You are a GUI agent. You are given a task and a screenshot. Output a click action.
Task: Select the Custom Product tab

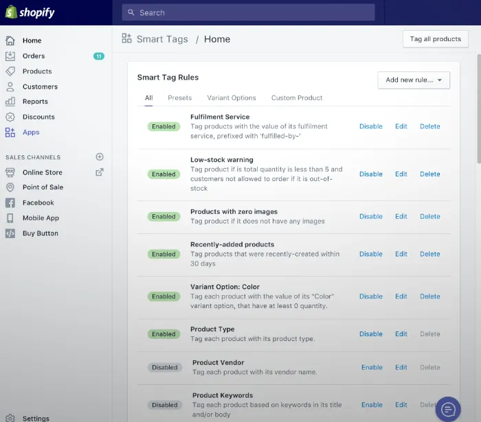point(297,98)
